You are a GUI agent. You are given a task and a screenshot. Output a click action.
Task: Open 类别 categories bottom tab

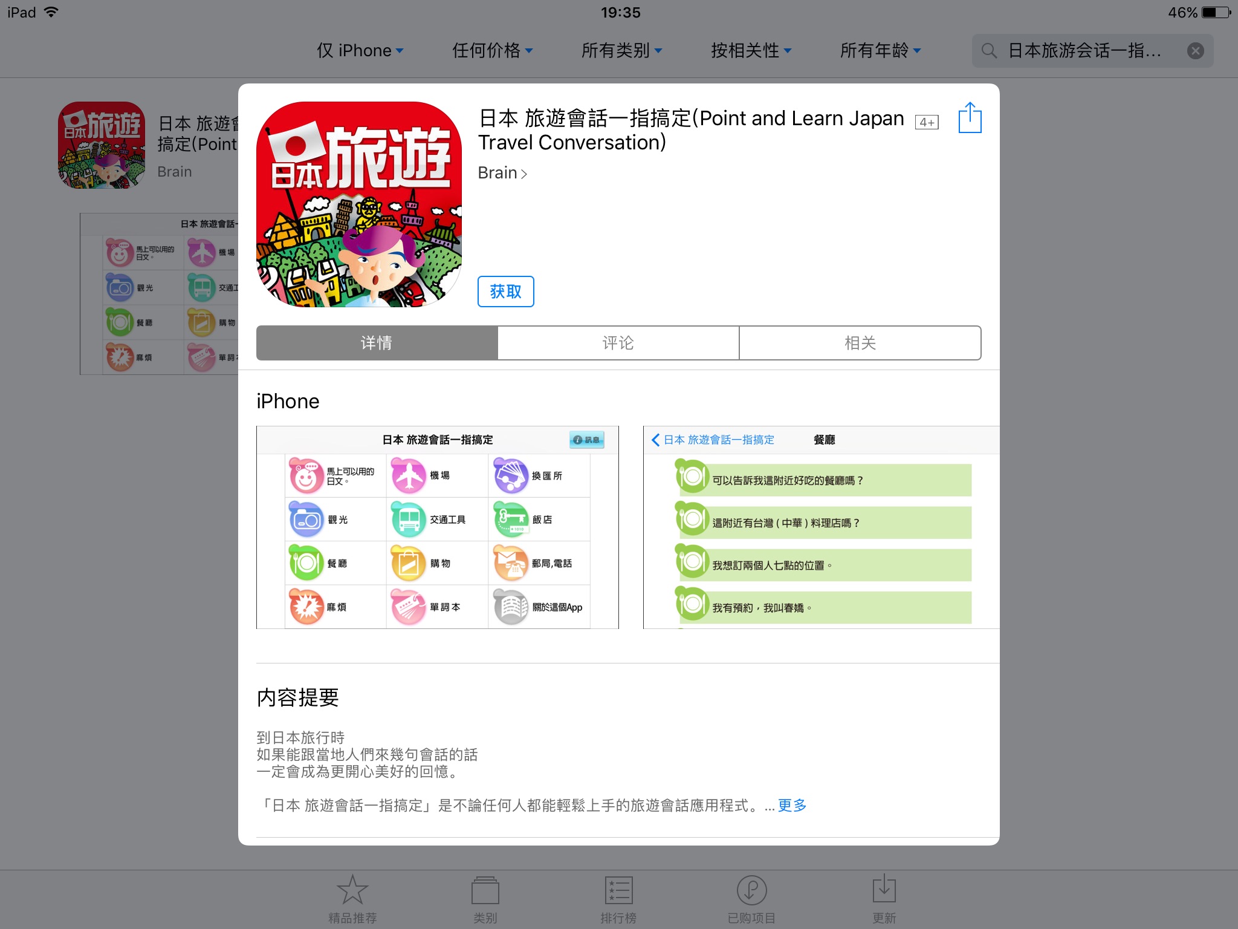[485, 899]
